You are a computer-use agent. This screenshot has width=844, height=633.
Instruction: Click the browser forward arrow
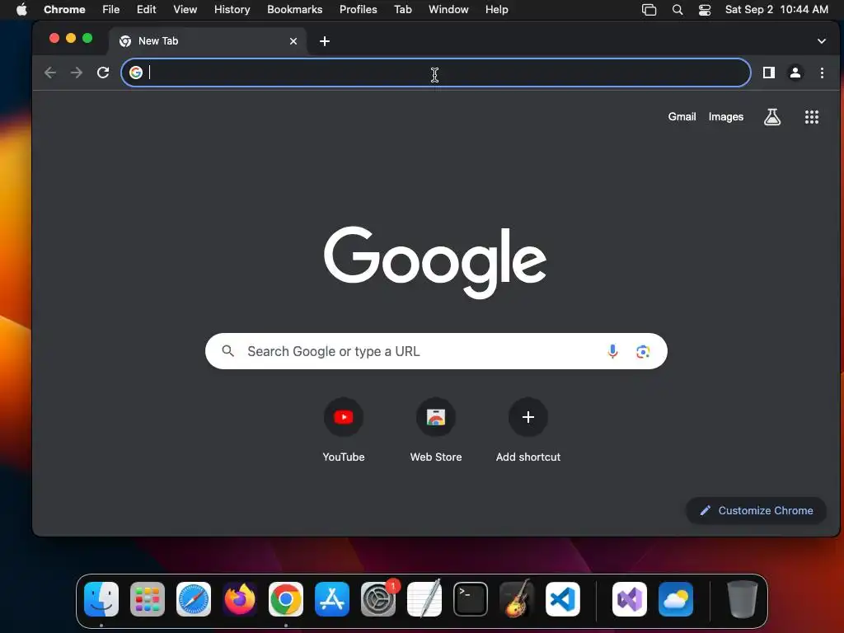point(77,73)
